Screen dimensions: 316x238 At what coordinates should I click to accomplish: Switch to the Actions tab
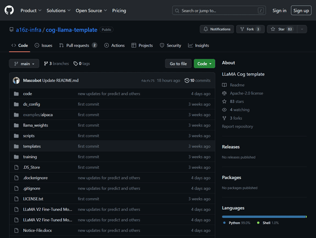(115, 46)
